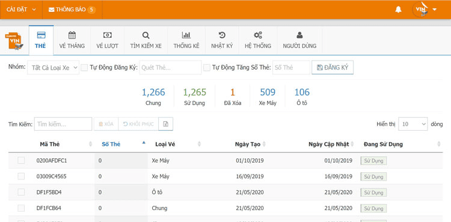
Task: Click notification count badge 5
Action: point(91,10)
